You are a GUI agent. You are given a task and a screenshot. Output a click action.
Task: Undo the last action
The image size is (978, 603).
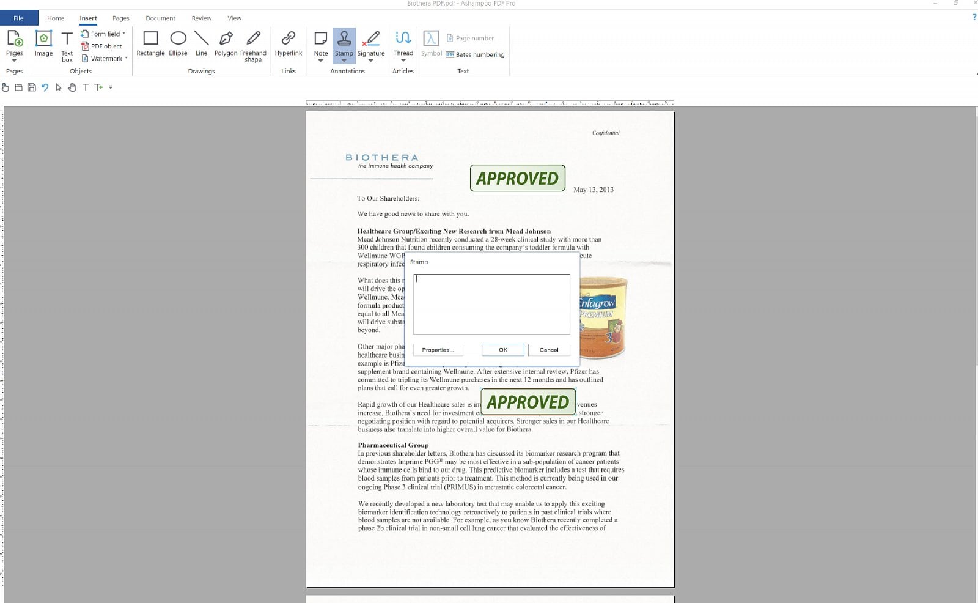pos(45,87)
